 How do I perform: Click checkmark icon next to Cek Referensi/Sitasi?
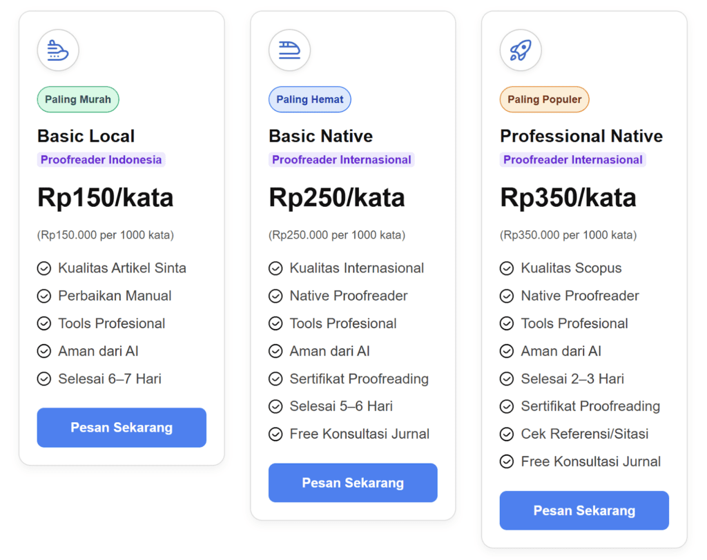(x=507, y=434)
